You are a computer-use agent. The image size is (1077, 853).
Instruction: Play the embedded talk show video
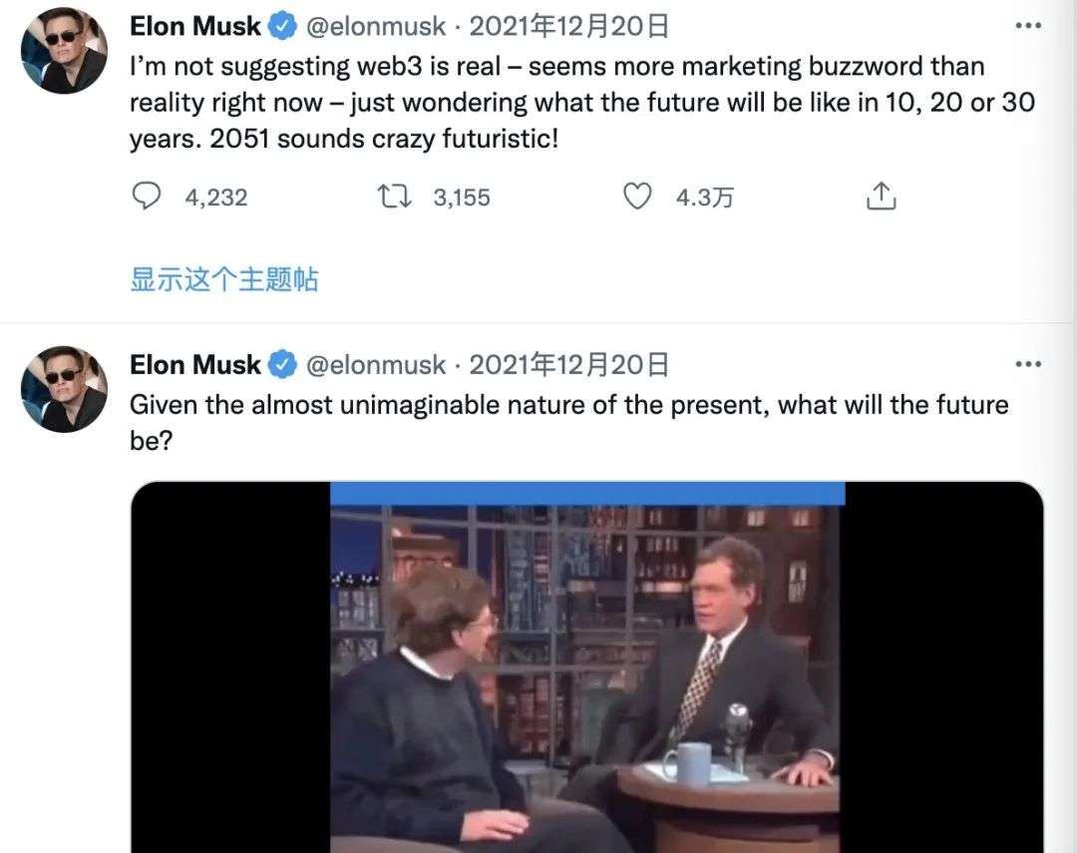point(587,666)
